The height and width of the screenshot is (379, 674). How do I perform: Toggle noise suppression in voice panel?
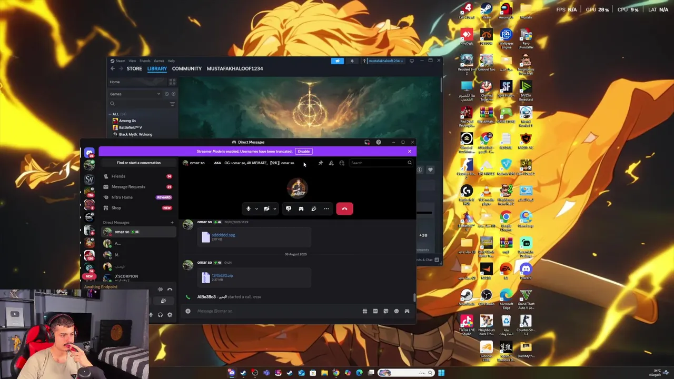160,290
